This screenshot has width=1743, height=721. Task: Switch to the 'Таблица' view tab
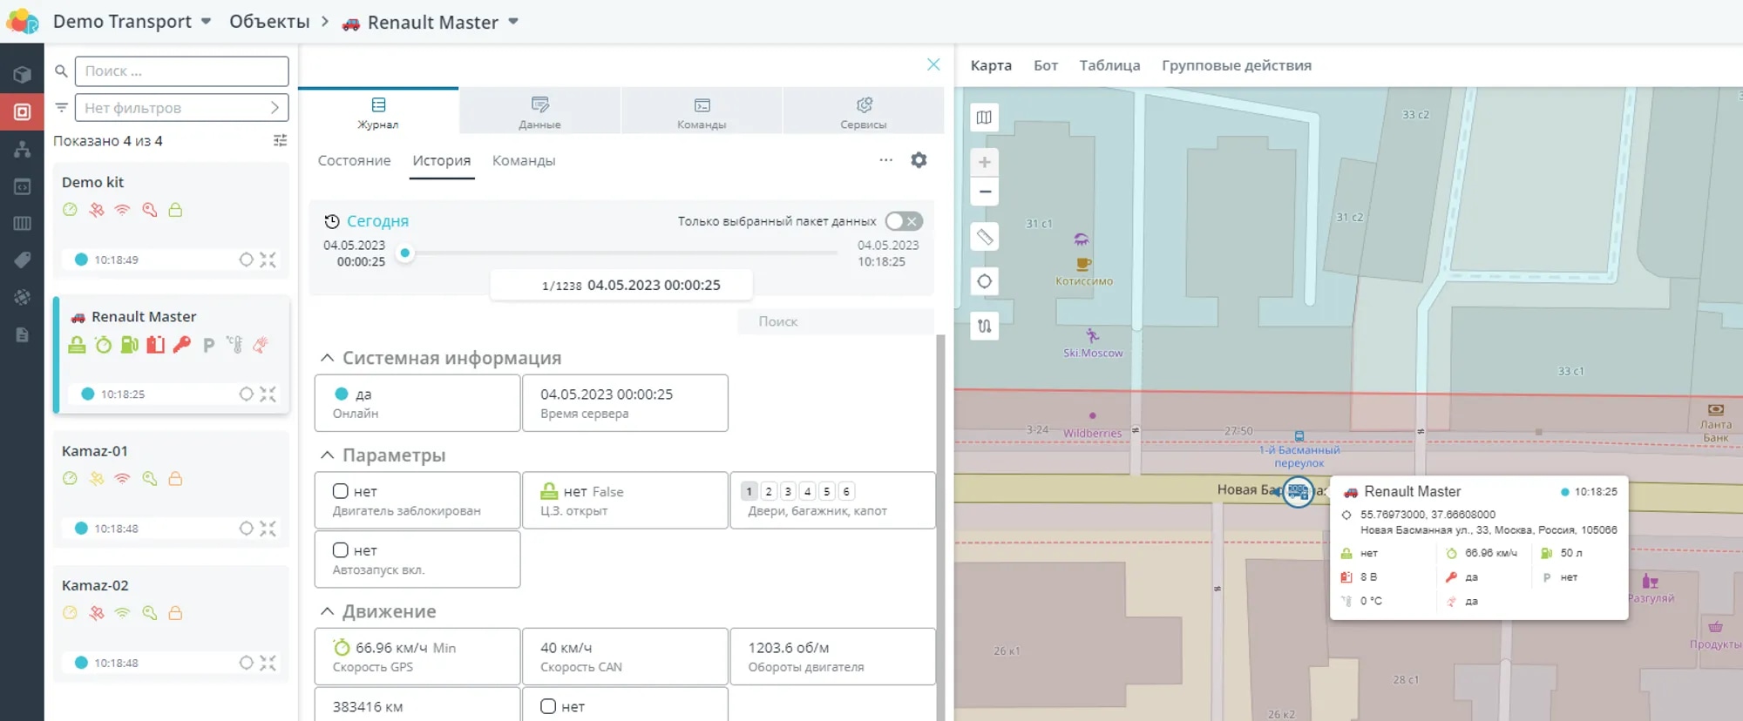[1109, 65]
